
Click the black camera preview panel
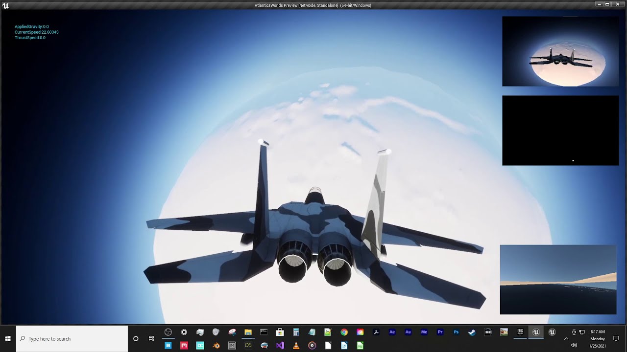560,131
